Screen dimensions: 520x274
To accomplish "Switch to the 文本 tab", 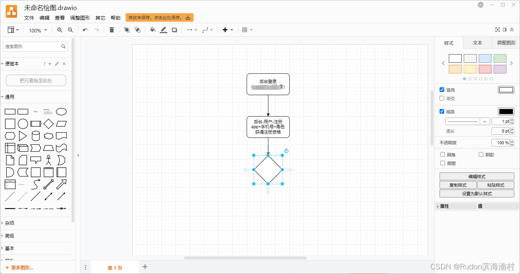I will (478, 43).
